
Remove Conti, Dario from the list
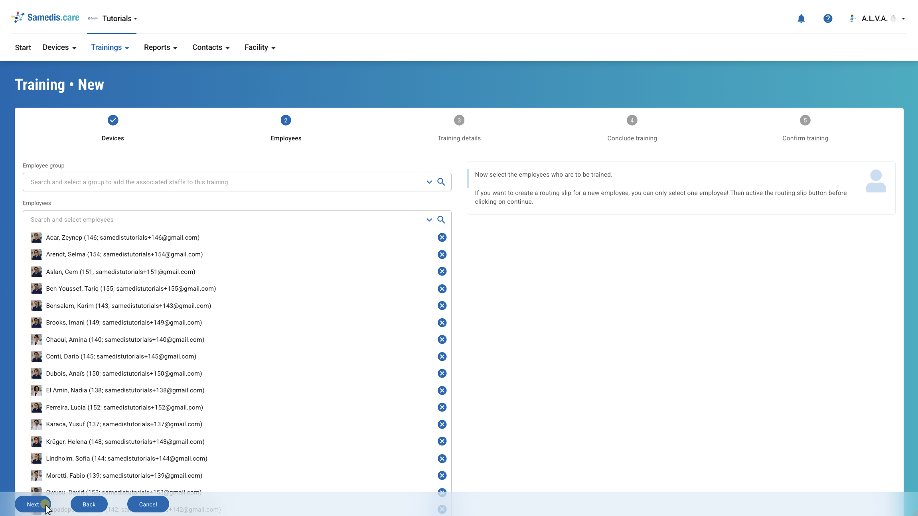pos(442,356)
